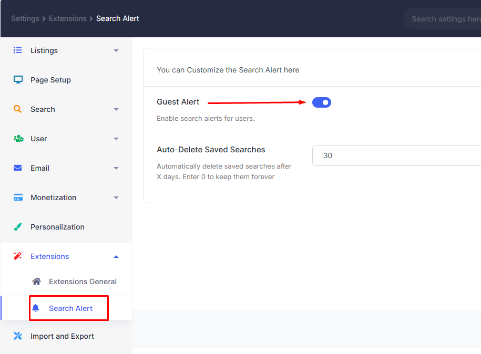
Task: Click the Search magnifier icon in sidebar
Action: pyautogui.click(x=18, y=109)
